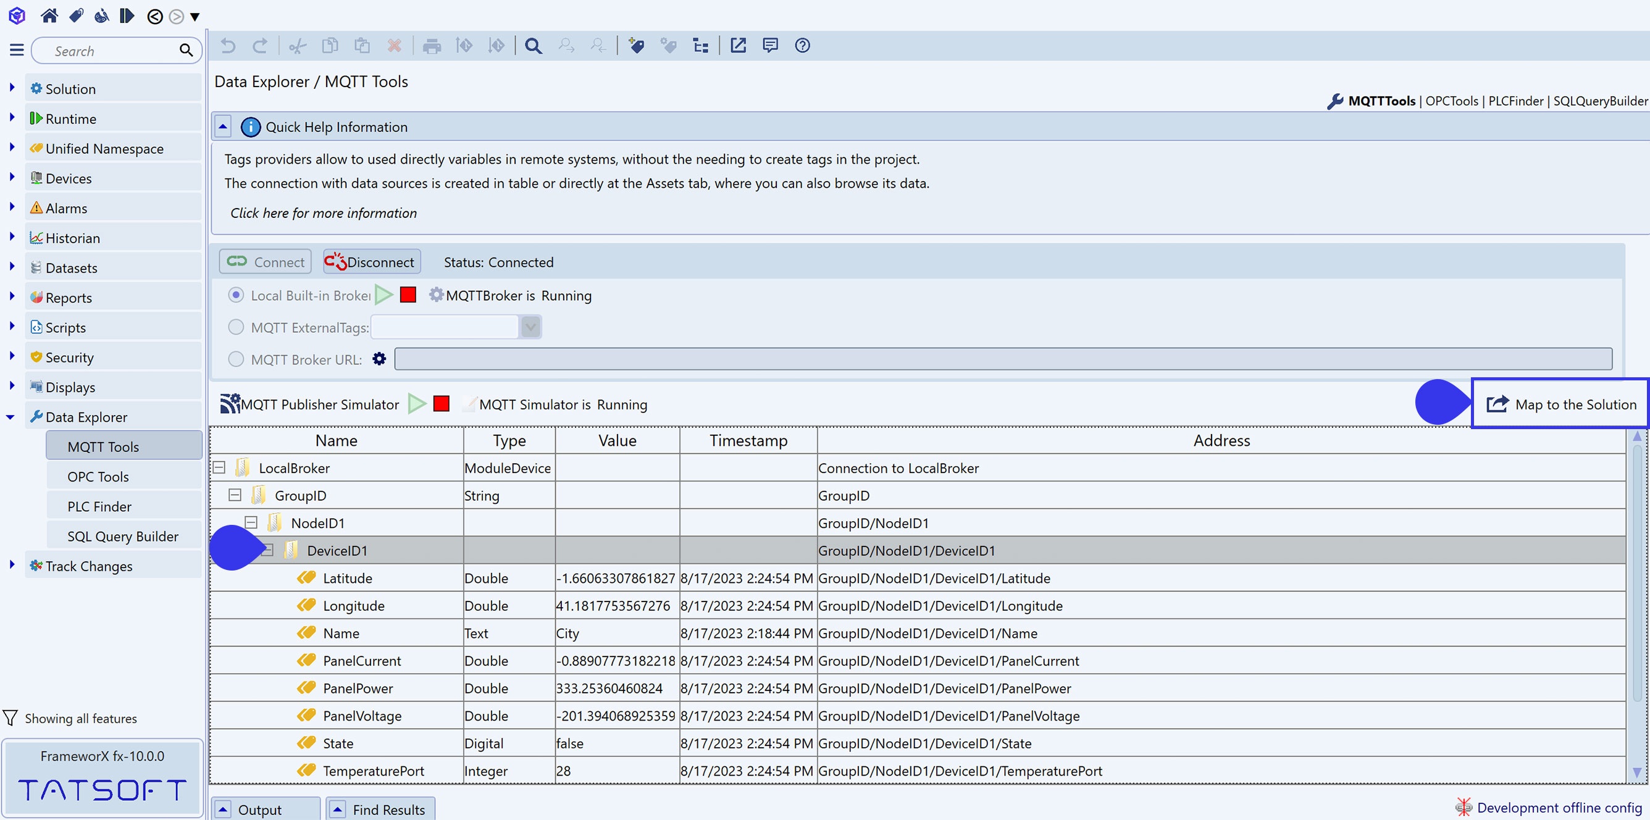
Task: Click the Copy toolbar icon
Action: [330, 46]
